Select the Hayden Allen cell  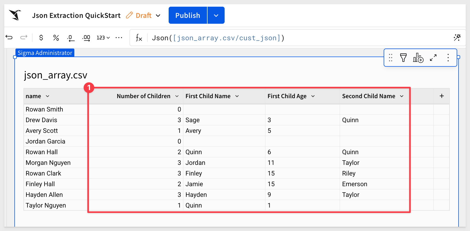click(x=56, y=195)
